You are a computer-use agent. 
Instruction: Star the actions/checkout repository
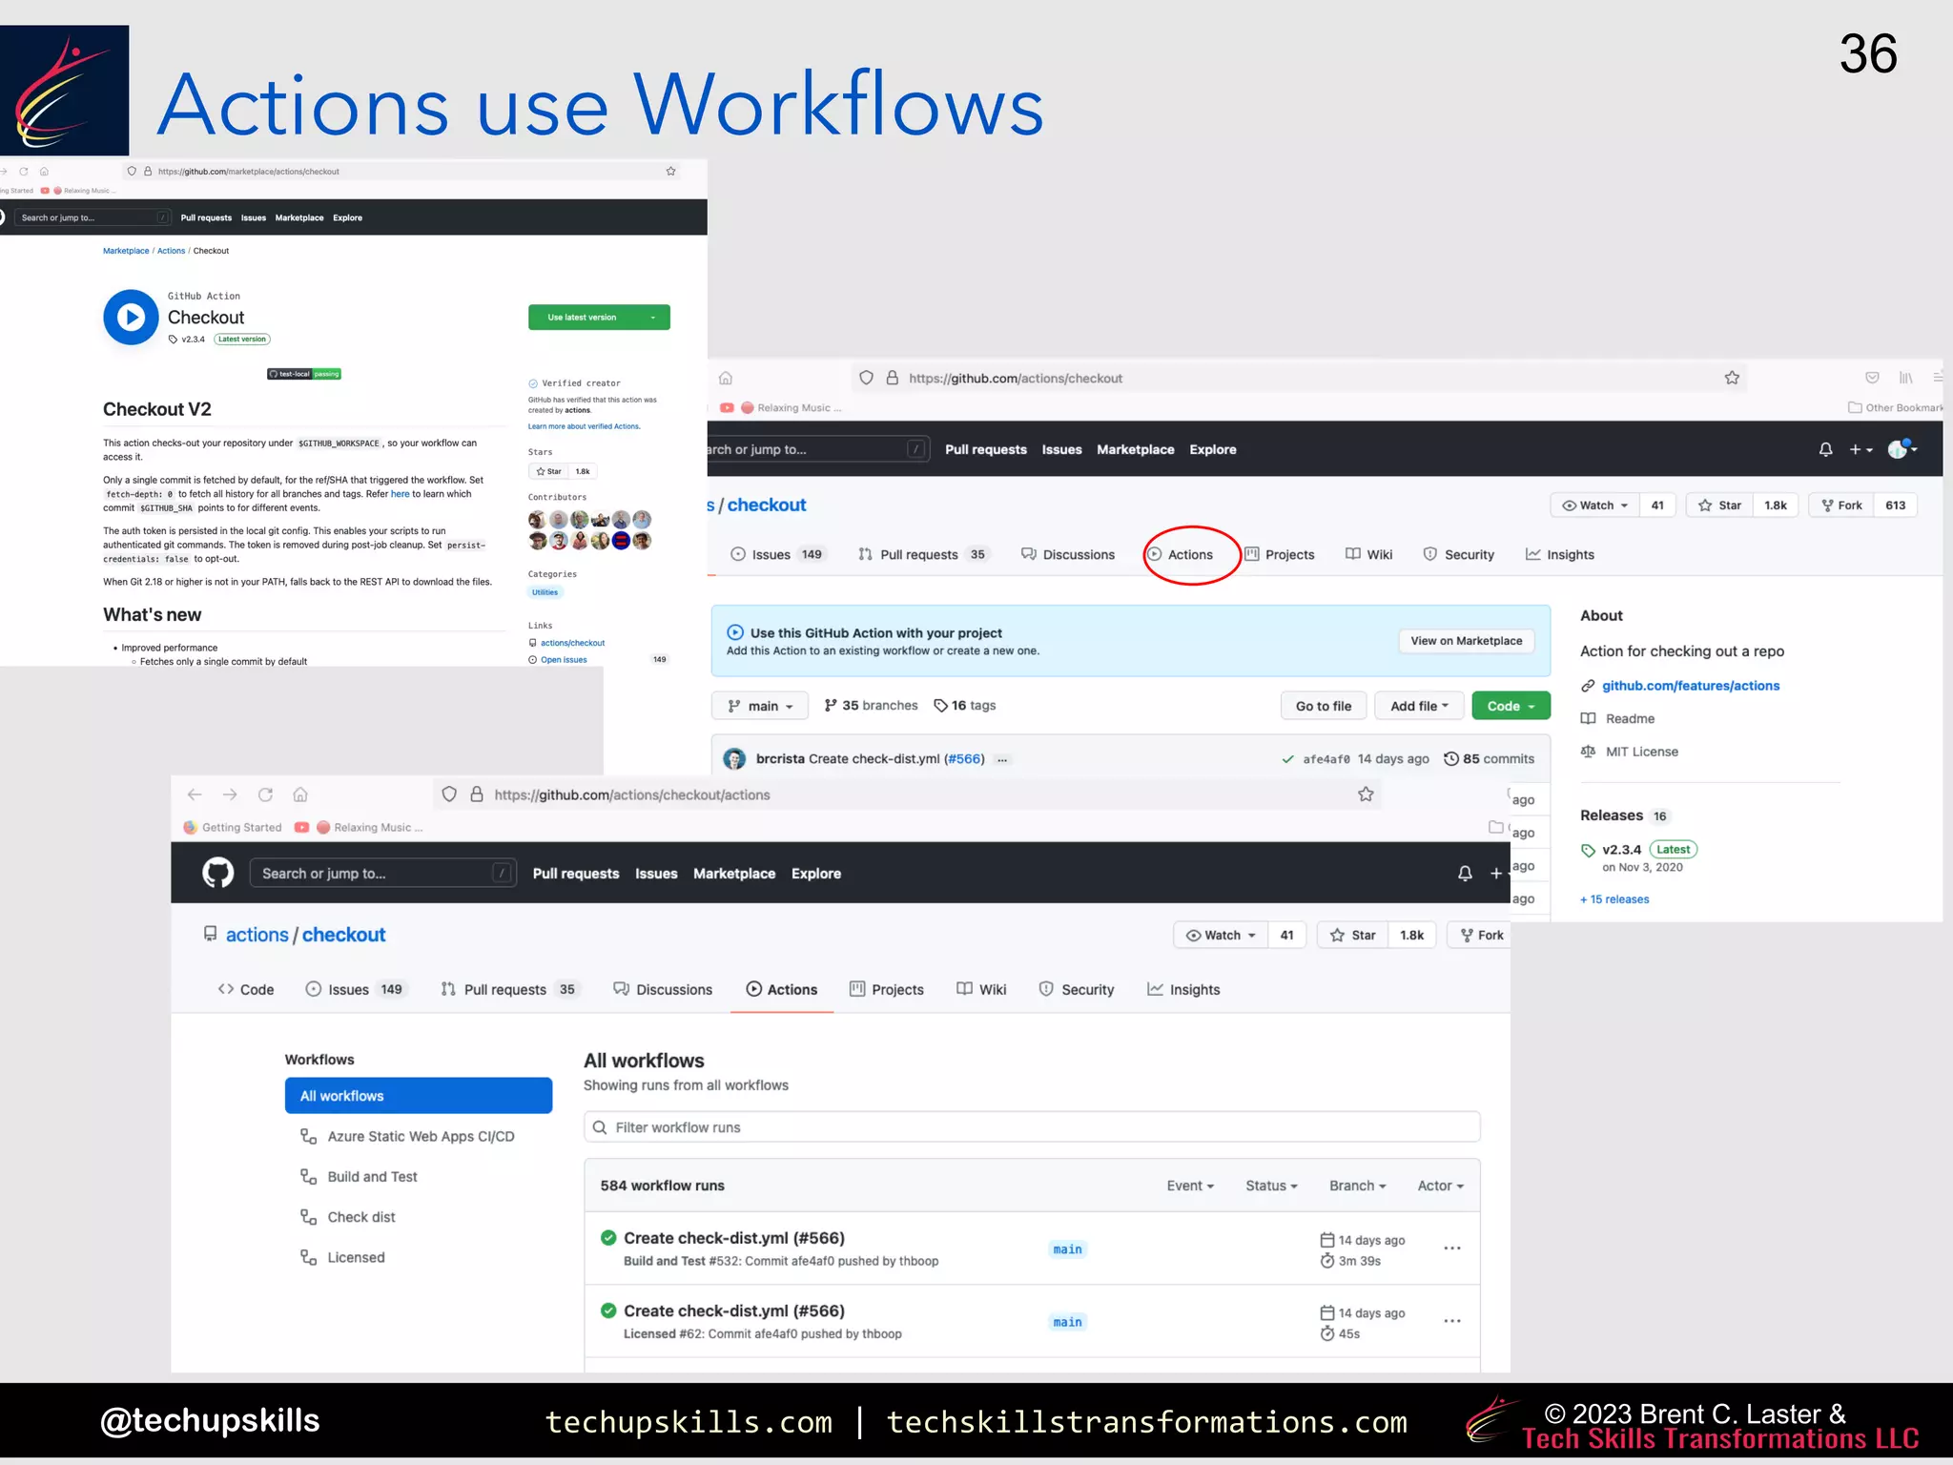[x=1353, y=935]
